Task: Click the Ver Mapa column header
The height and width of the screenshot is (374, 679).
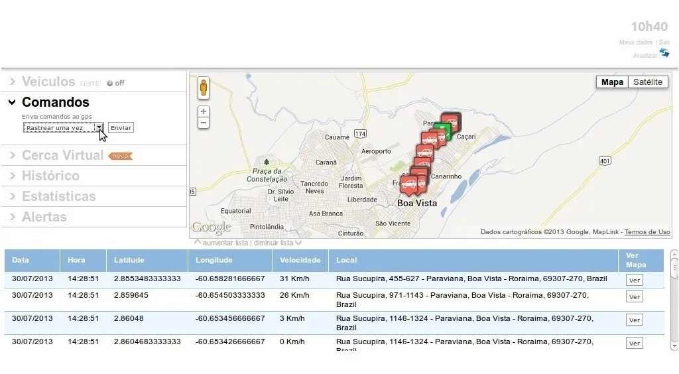Action: pyautogui.click(x=641, y=260)
